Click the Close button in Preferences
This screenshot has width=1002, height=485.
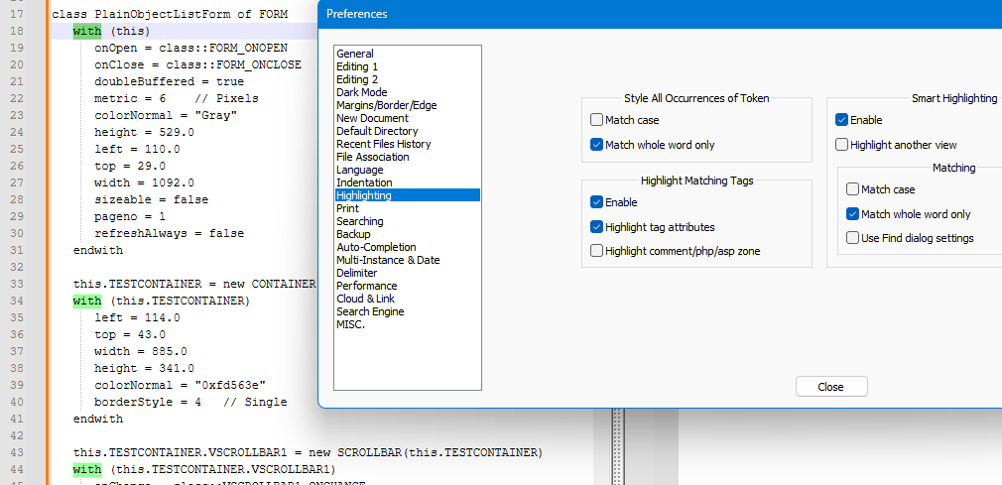pos(830,387)
